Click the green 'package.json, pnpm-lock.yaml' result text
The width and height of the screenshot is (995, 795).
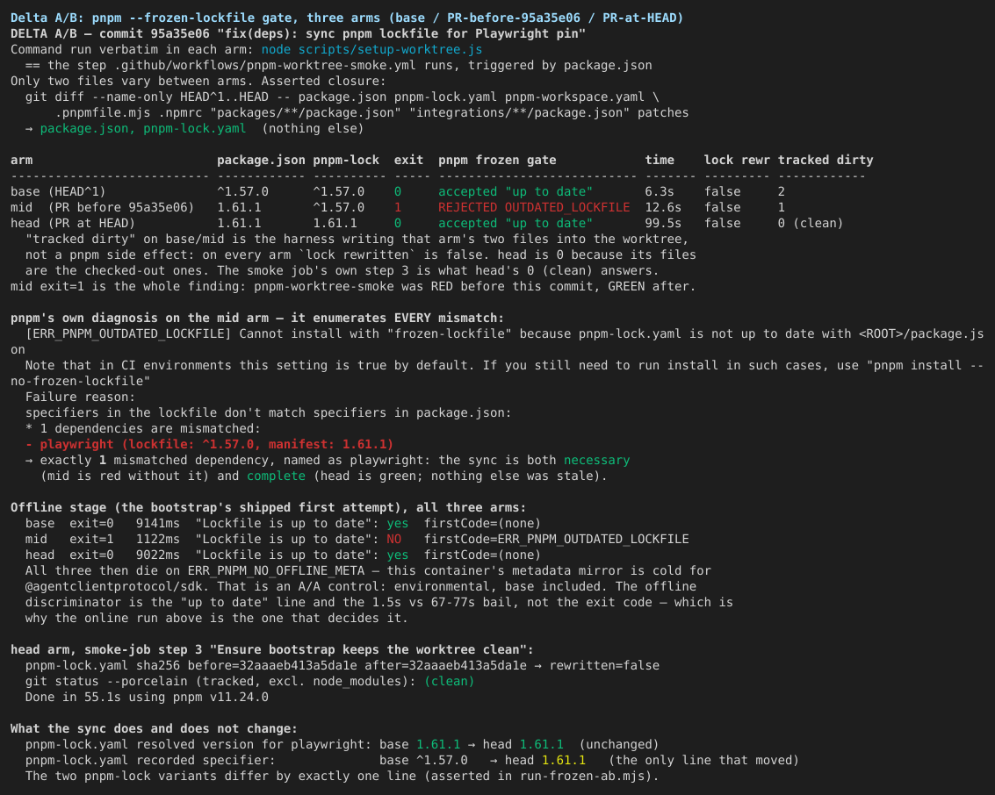click(143, 129)
